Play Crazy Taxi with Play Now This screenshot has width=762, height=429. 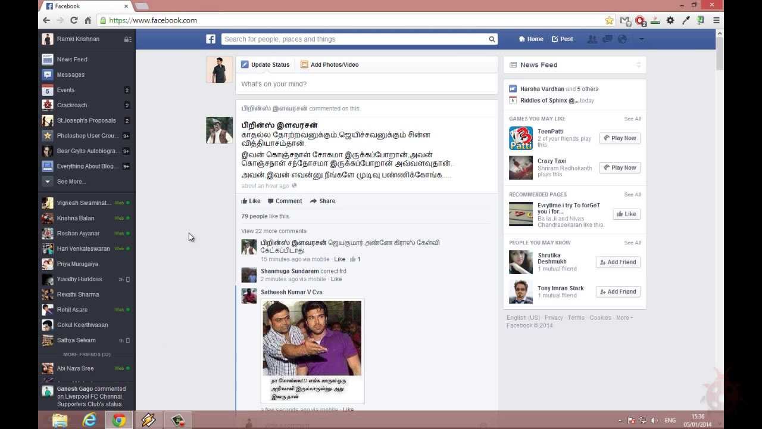pyautogui.click(x=620, y=167)
